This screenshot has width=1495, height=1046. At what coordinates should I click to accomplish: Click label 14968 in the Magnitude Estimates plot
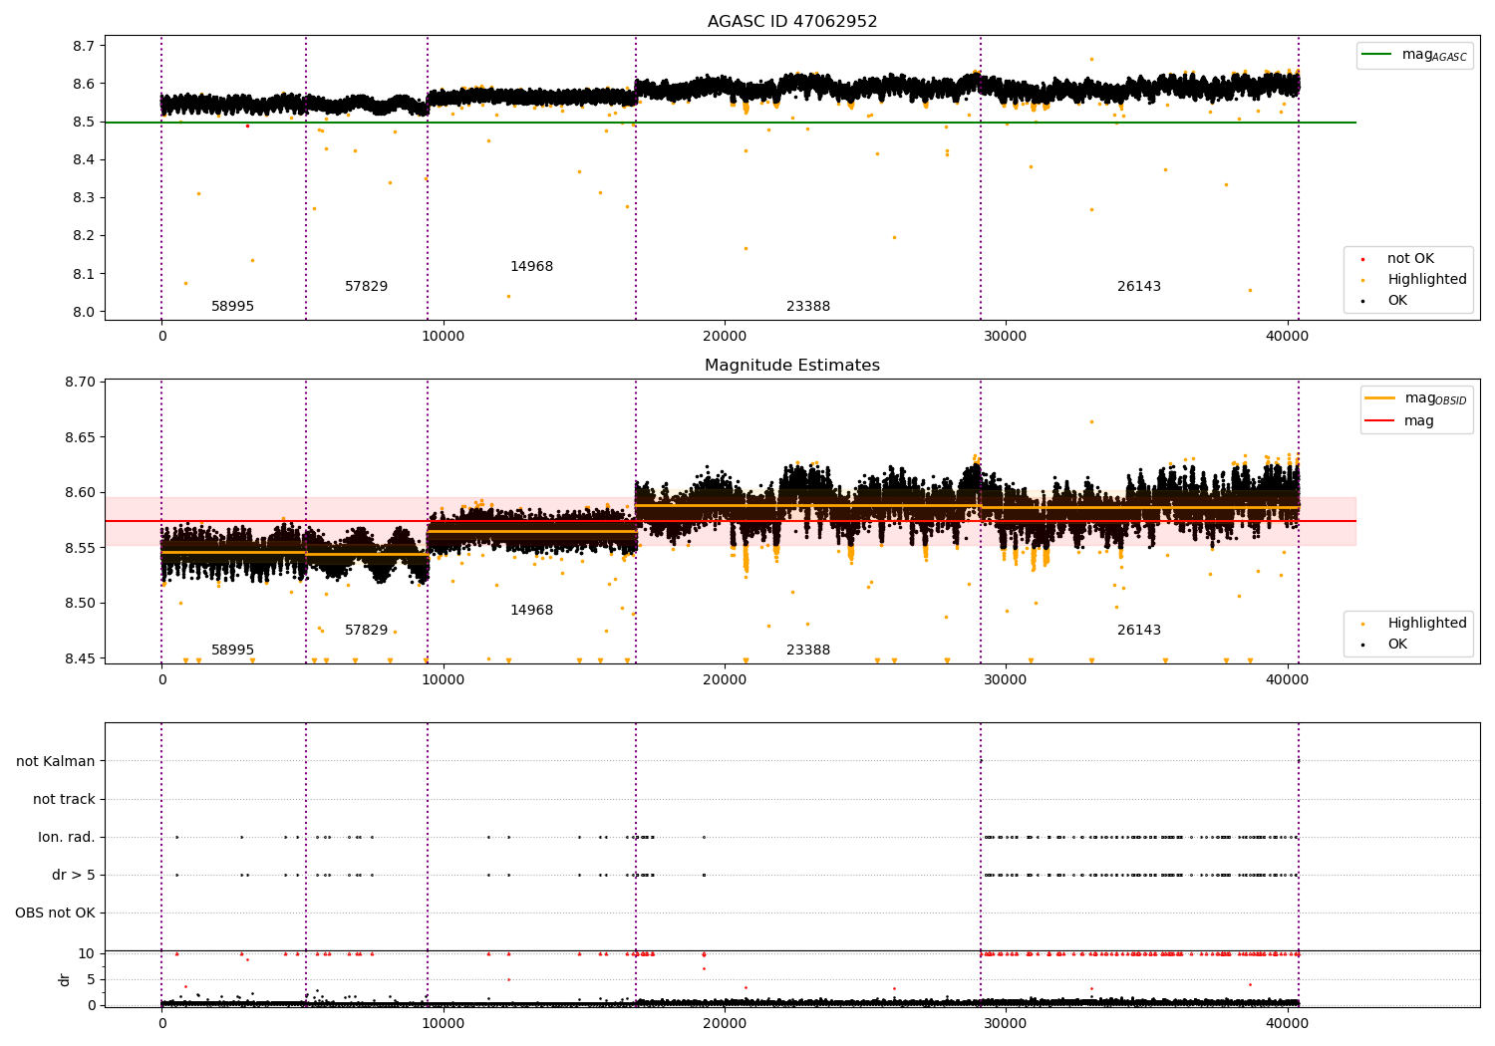click(531, 611)
